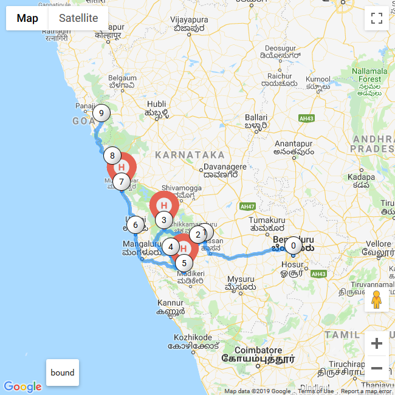Select waypoint marker 4 near Mangaluru
The image size is (395, 395).
tap(171, 247)
